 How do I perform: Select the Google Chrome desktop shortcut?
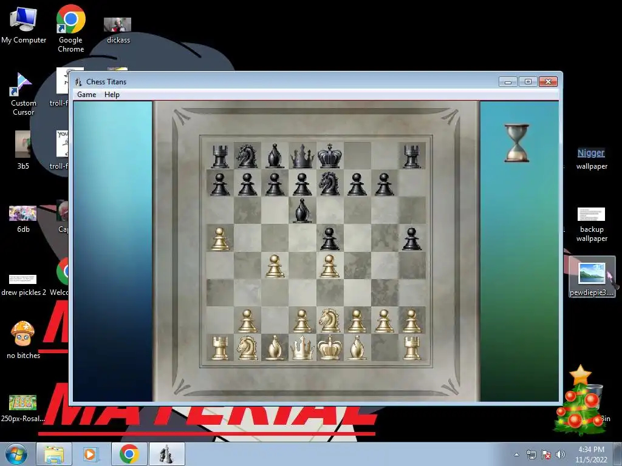pos(70,29)
